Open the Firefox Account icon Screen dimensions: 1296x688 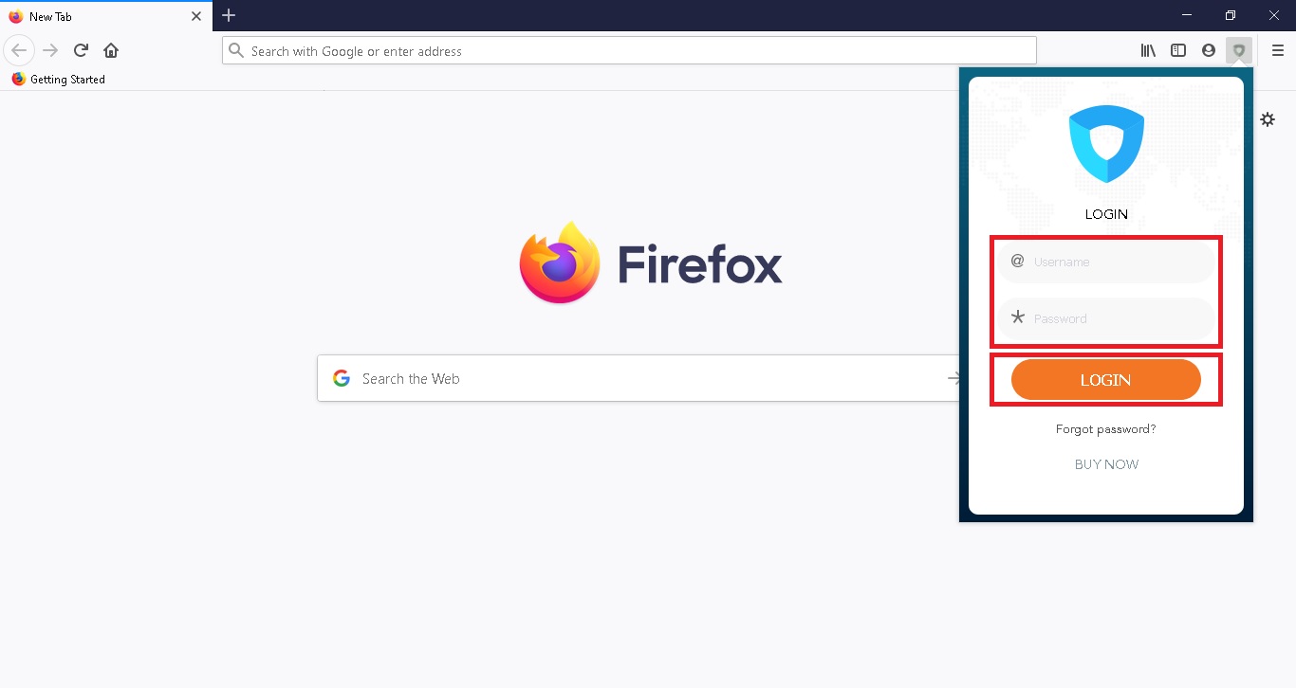pos(1209,50)
